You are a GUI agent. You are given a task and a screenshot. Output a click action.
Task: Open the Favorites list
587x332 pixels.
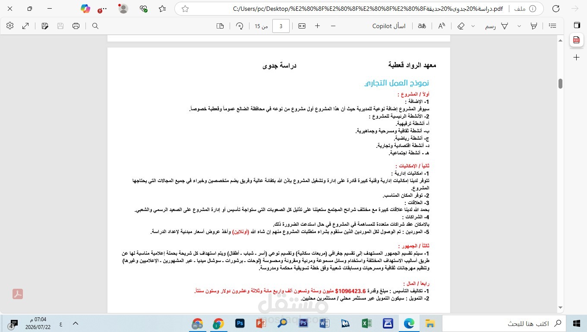(162, 9)
